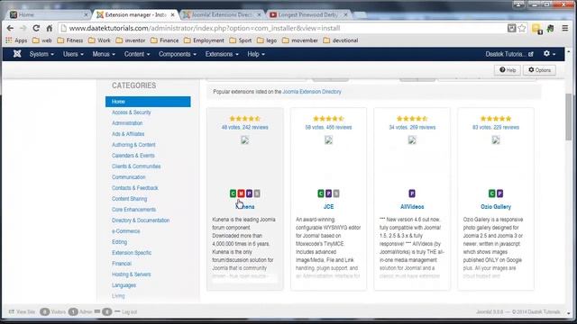The image size is (577, 324).
Task: Select the Communication category
Action: tap(128, 177)
